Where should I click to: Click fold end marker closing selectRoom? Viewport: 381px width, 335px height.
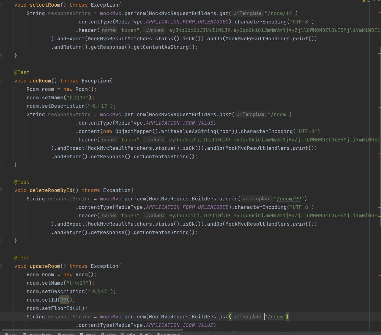pos(1,55)
